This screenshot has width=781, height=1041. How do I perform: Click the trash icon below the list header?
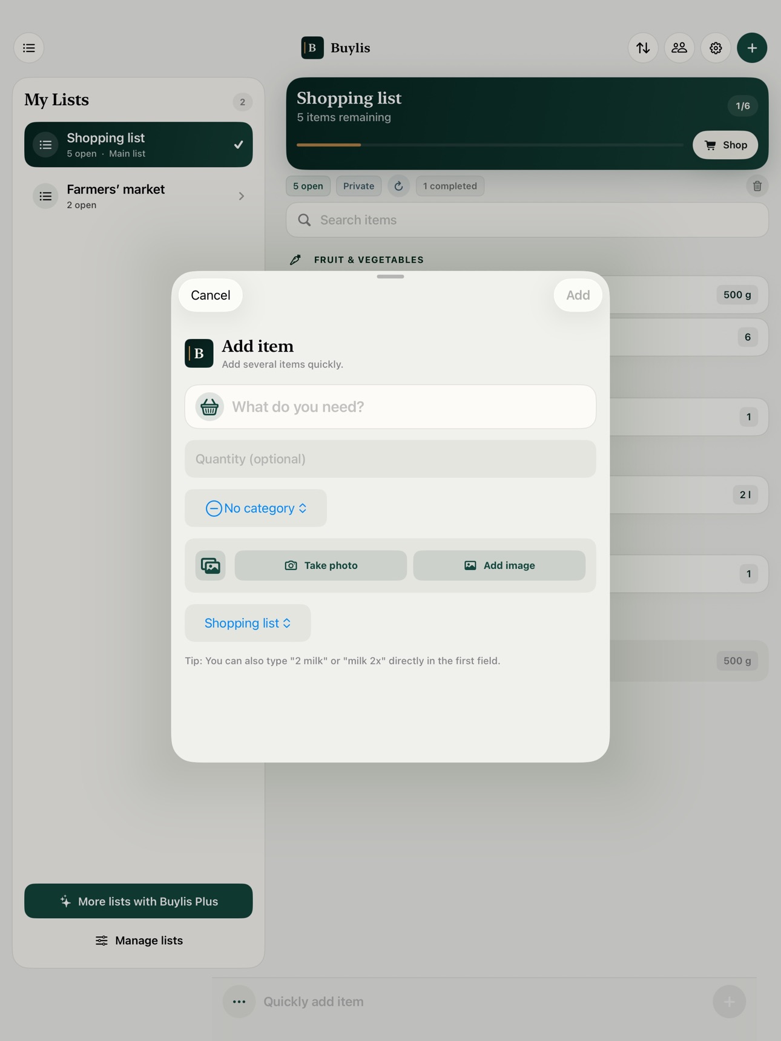pos(757,186)
